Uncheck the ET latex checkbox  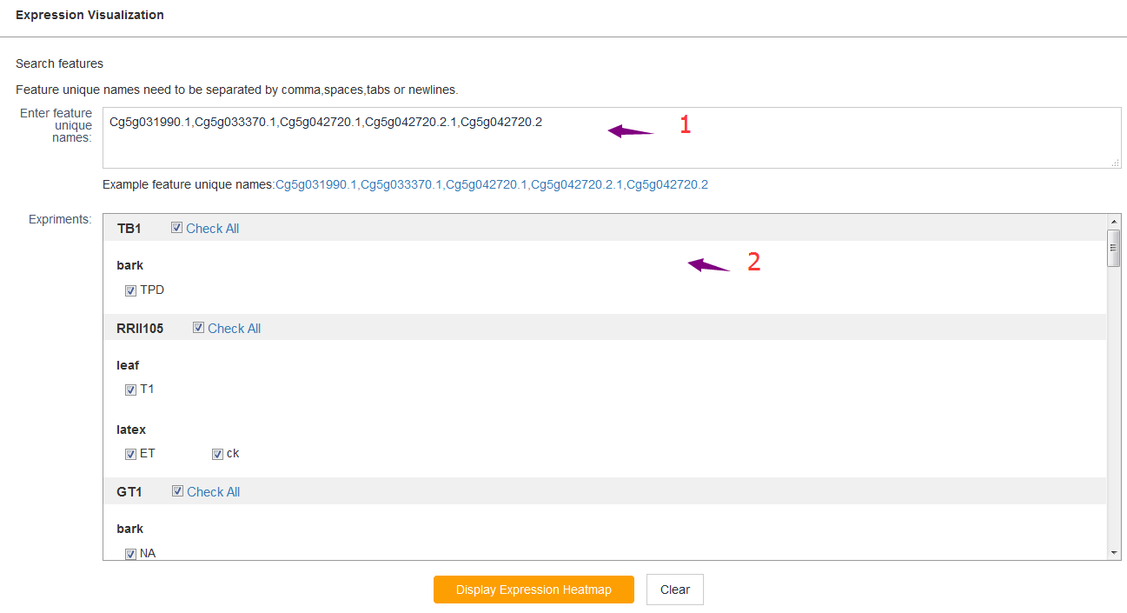tap(130, 454)
